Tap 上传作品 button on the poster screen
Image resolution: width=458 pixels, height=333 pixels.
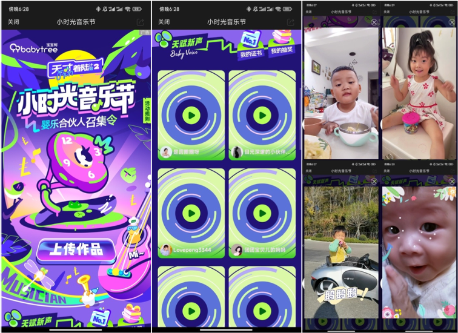click(77, 250)
